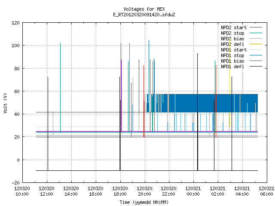The image size is (275, 206).
Task: Click the 'NPD2 stop' legend label
Action: [x=232, y=33]
